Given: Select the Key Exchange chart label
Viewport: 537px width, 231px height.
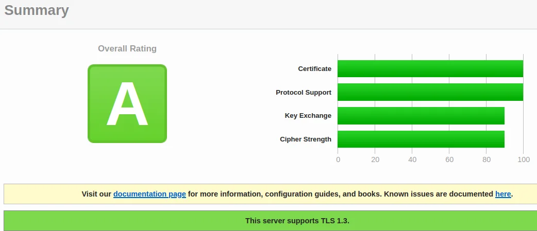Looking at the screenshot, I should pyautogui.click(x=308, y=116).
